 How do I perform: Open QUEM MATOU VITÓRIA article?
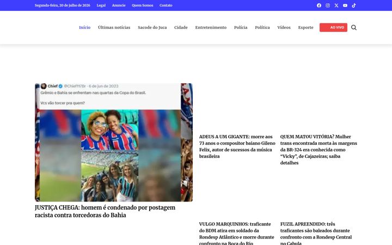click(318, 150)
